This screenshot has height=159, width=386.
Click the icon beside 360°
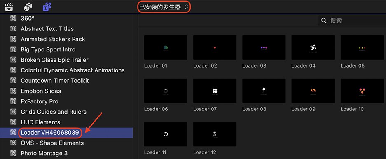pyautogui.click(x=13, y=18)
